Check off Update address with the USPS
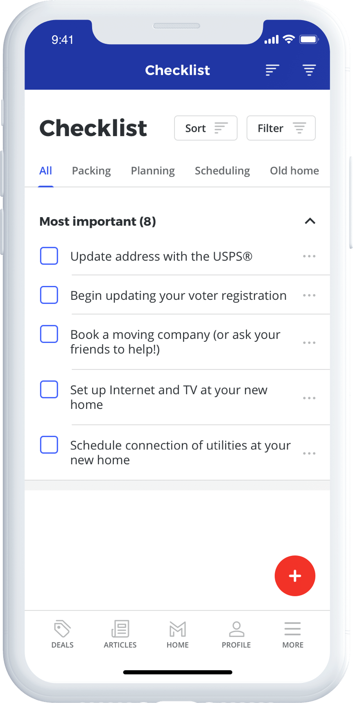The width and height of the screenshot is (353, 703). [x=49, y=256]
